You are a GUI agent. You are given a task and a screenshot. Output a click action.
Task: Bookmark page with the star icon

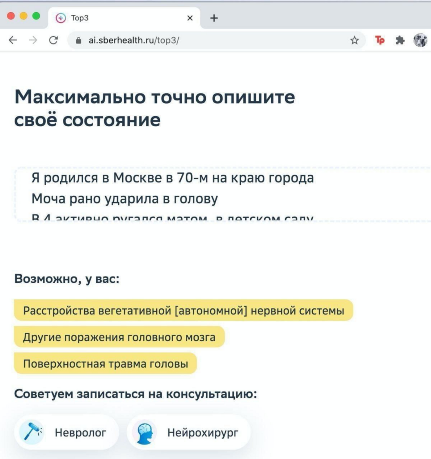tap(354, 40)
